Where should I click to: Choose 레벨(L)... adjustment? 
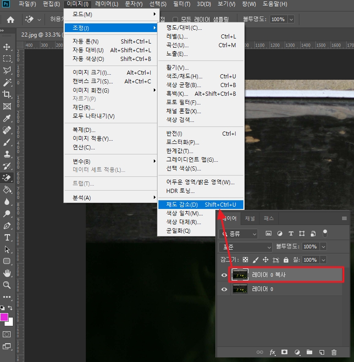point(201,37)
